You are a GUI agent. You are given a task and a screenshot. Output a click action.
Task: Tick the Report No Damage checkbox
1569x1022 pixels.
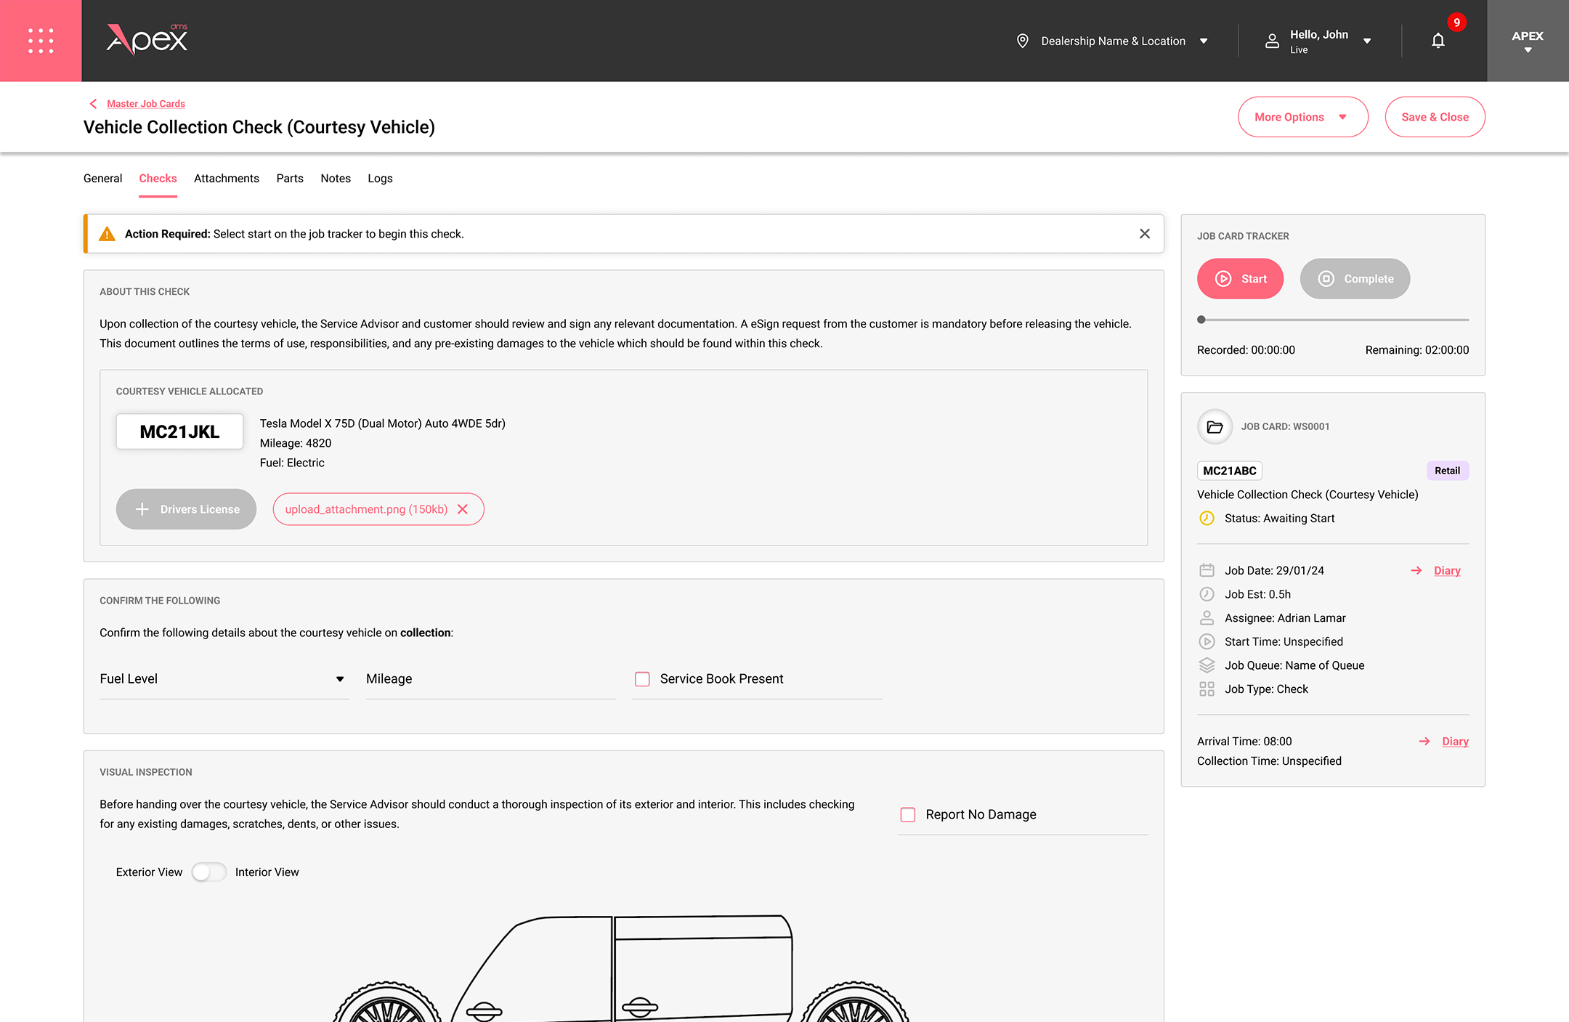pyautogui.click(x=907, y=814)
